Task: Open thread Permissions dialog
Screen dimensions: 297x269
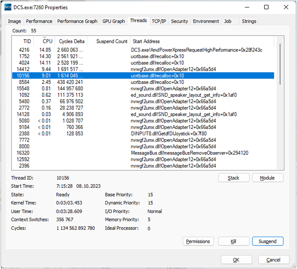Action: (x=198, y=241)
